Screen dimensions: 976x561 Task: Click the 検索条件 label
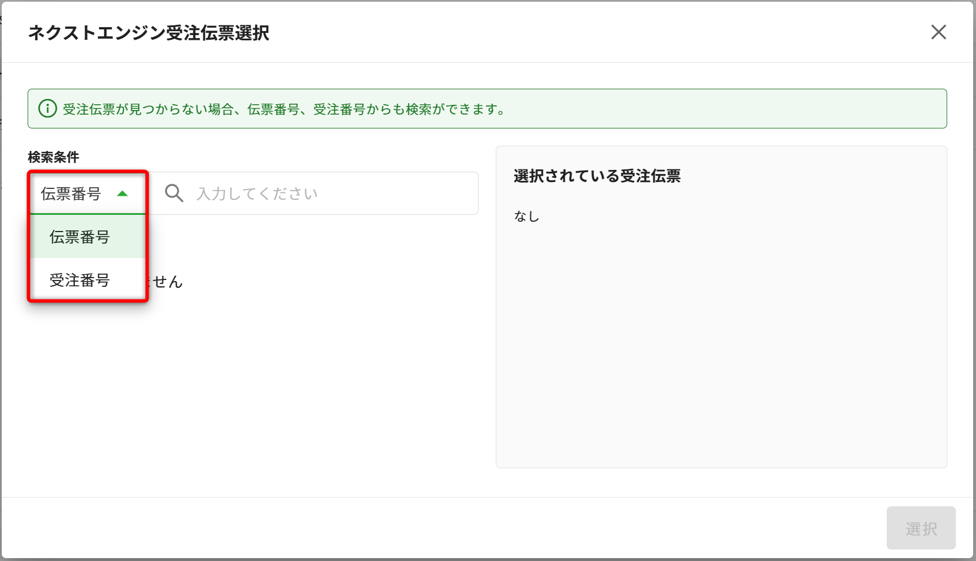click(x=54, y=157)
